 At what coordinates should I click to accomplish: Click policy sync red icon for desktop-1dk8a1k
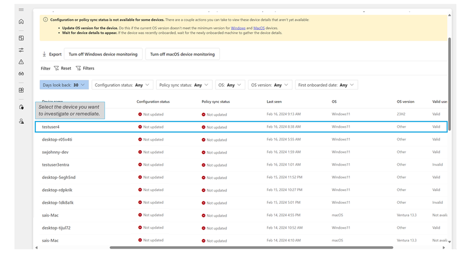pyautogui.click(x=203, y=203)
